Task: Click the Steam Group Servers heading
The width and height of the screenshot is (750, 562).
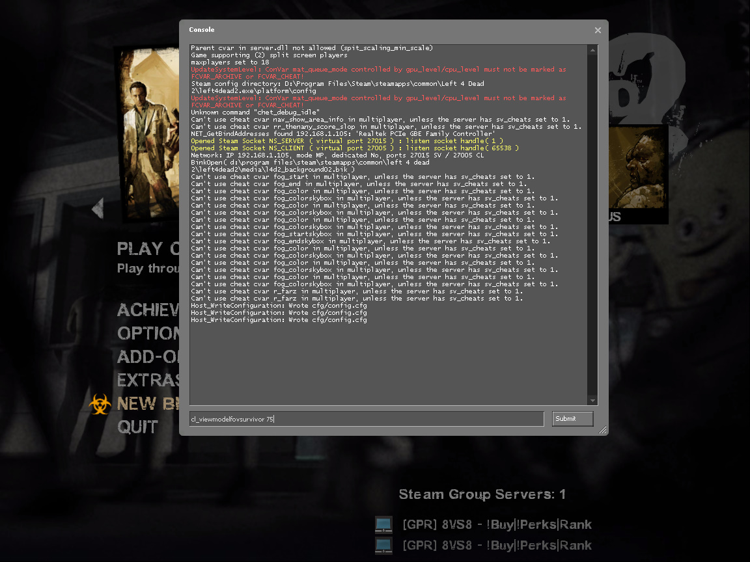Action: point(482,494)
